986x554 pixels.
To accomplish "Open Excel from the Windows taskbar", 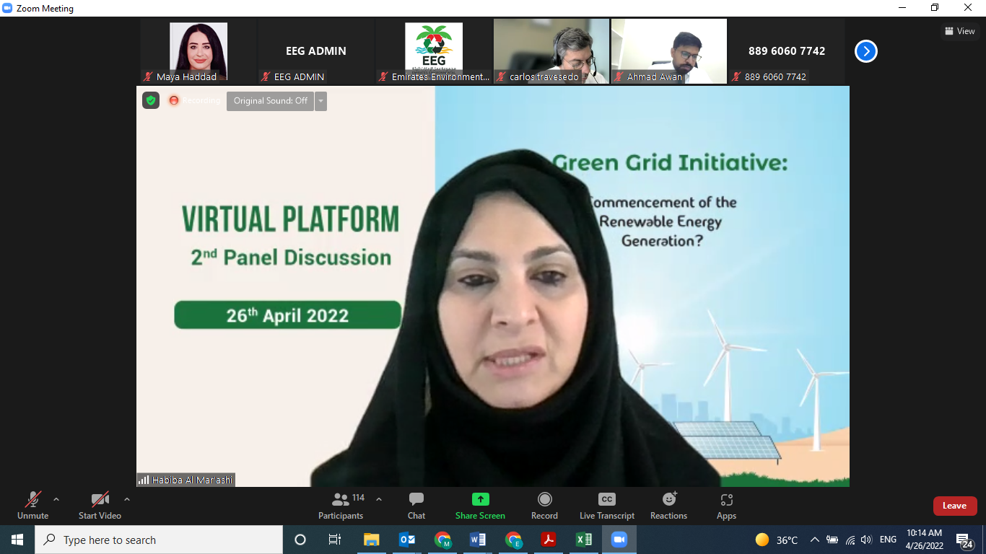I will [583, 540].
